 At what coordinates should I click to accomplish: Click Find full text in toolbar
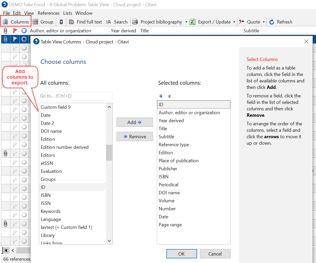(x=85, y=22)
